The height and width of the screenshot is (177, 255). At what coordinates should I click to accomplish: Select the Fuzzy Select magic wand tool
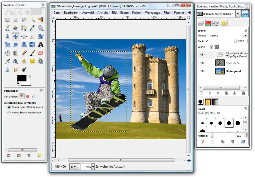click(x=32, y=20)
